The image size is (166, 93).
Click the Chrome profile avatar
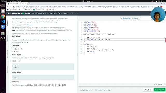[161, 7]
